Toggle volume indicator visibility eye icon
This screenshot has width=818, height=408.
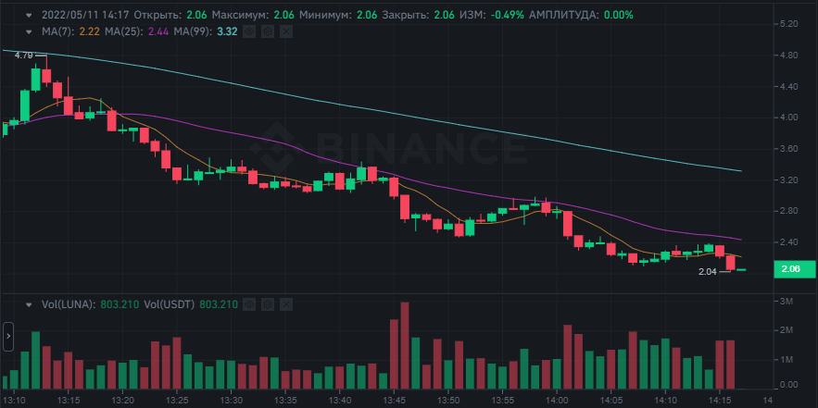tap(251, 303)
